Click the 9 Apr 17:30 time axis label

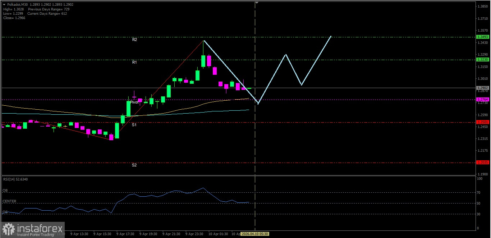point(125,234)
